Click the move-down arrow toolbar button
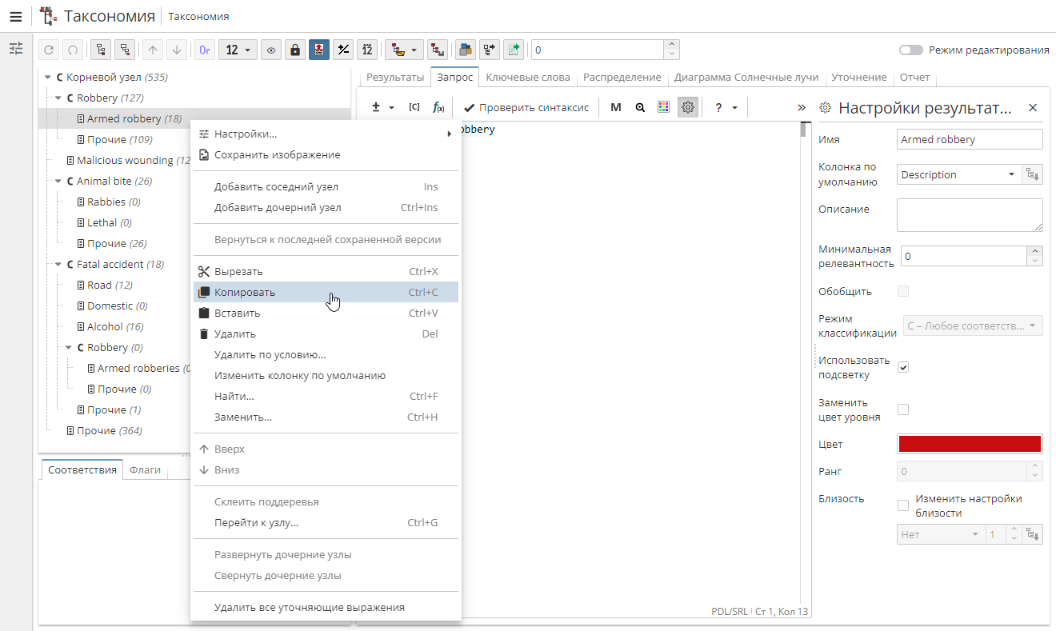The height and width of the screenshot is (631, 1056). pyautogui.click(x=177, y=50)
